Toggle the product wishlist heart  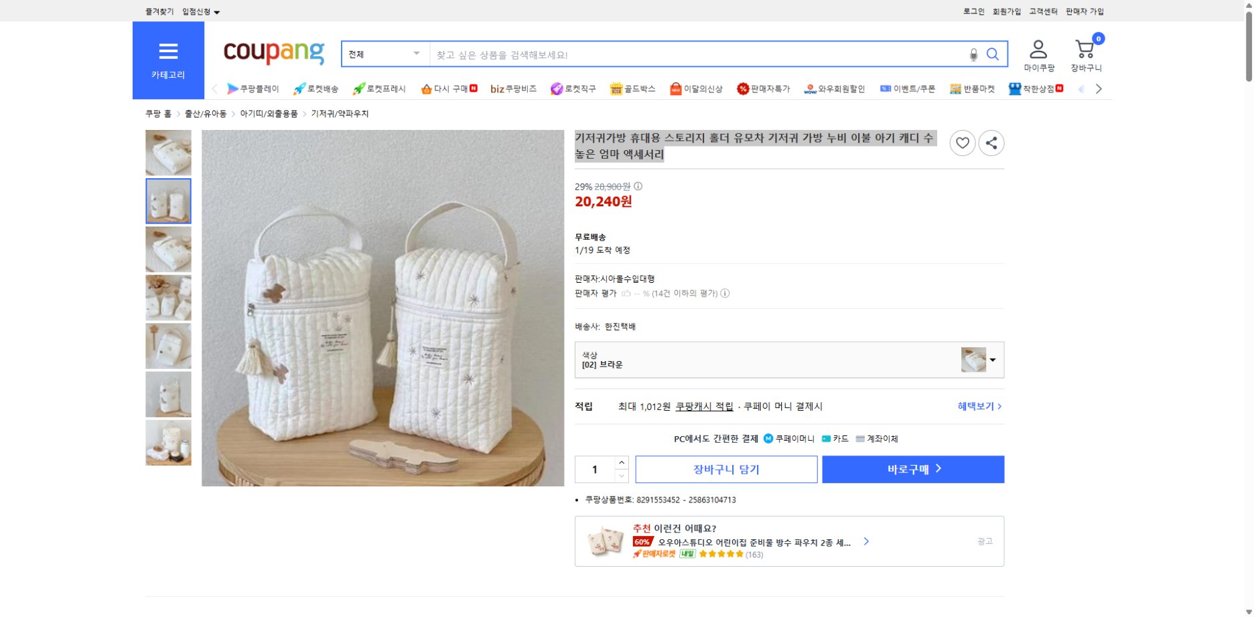pyautogui.click(x=963, y=143)
